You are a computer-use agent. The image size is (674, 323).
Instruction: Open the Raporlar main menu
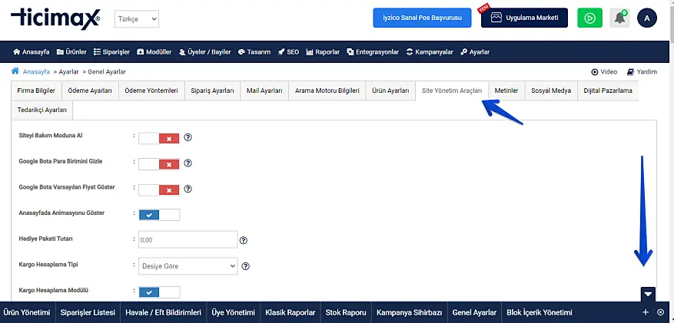(x=323, y=52)
